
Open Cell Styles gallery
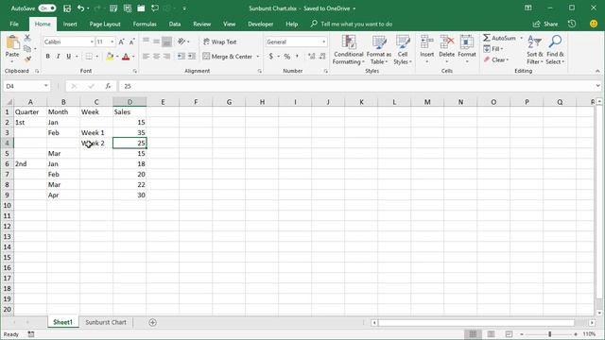[x=403, y=50]
